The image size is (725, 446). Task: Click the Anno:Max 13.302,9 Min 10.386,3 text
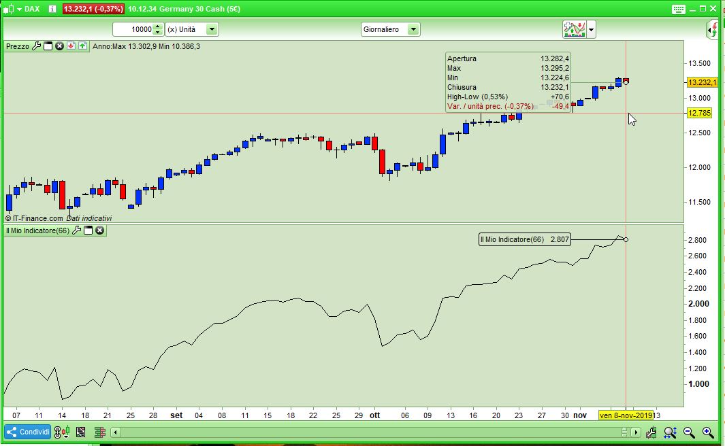pyautogui.click(x=146, y=46)
